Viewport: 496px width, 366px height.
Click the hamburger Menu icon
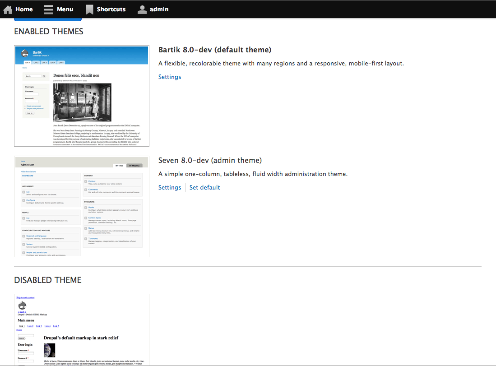48,9
